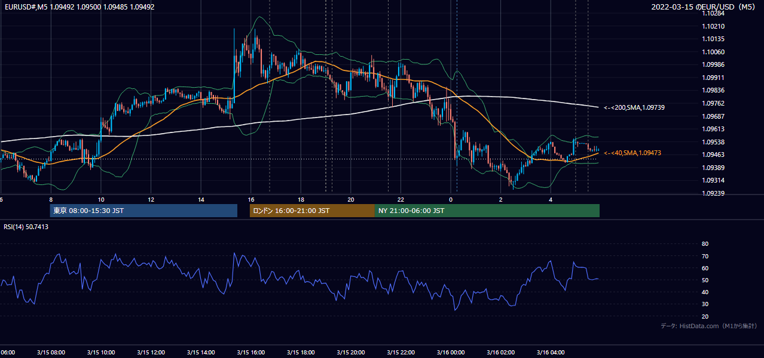
Task: Click the '3/15 12:00' bottom time label
Action: (151, 353)
